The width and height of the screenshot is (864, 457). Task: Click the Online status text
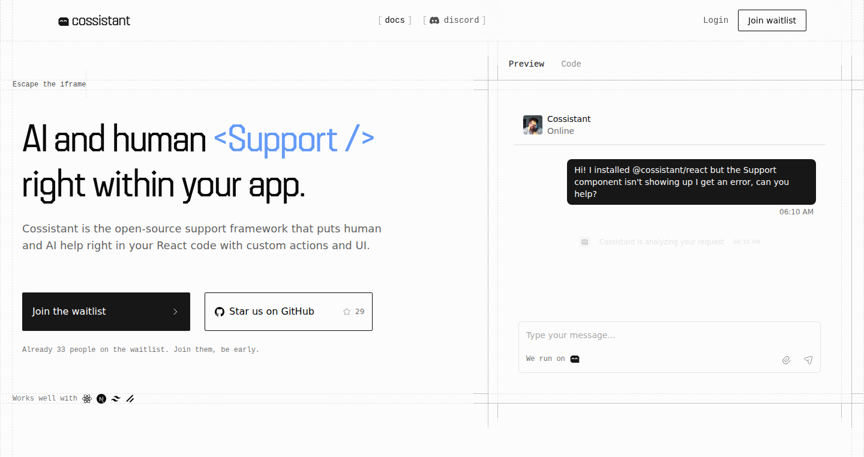pyautogui.click(x=560, y=131)
